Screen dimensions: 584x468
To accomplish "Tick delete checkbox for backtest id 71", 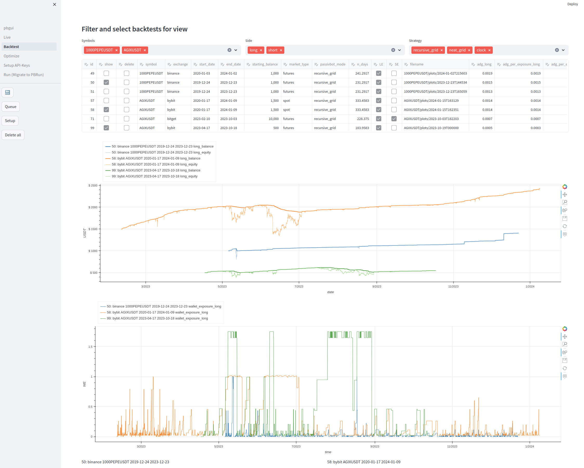I will pos(127,118).
